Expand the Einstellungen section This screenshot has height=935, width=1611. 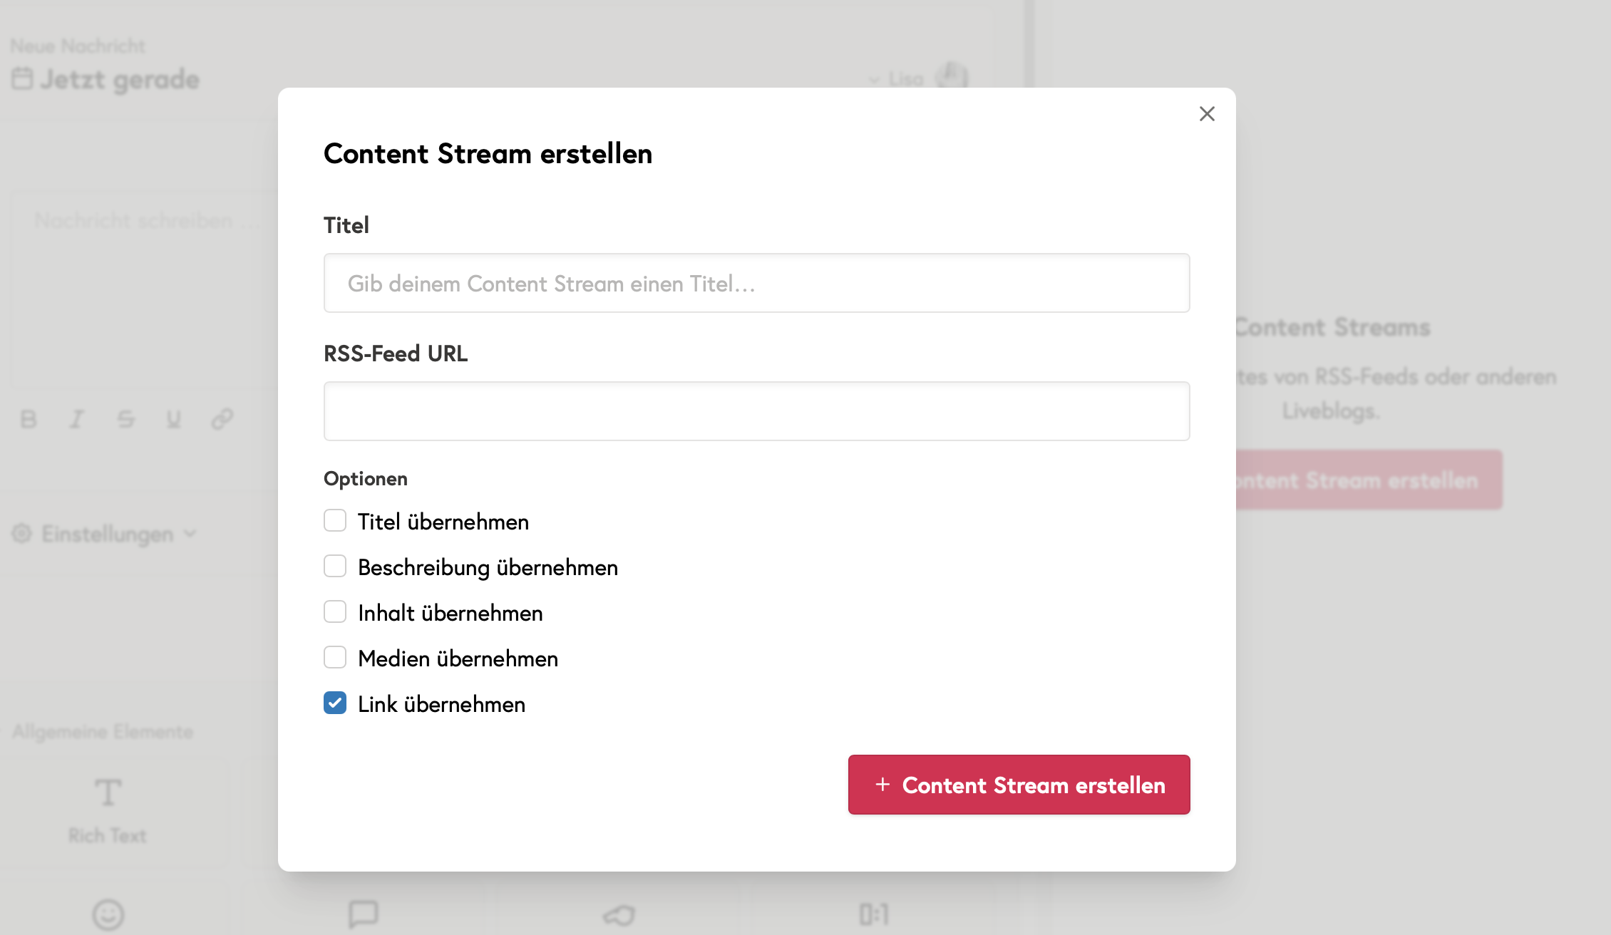click(105, 533)
